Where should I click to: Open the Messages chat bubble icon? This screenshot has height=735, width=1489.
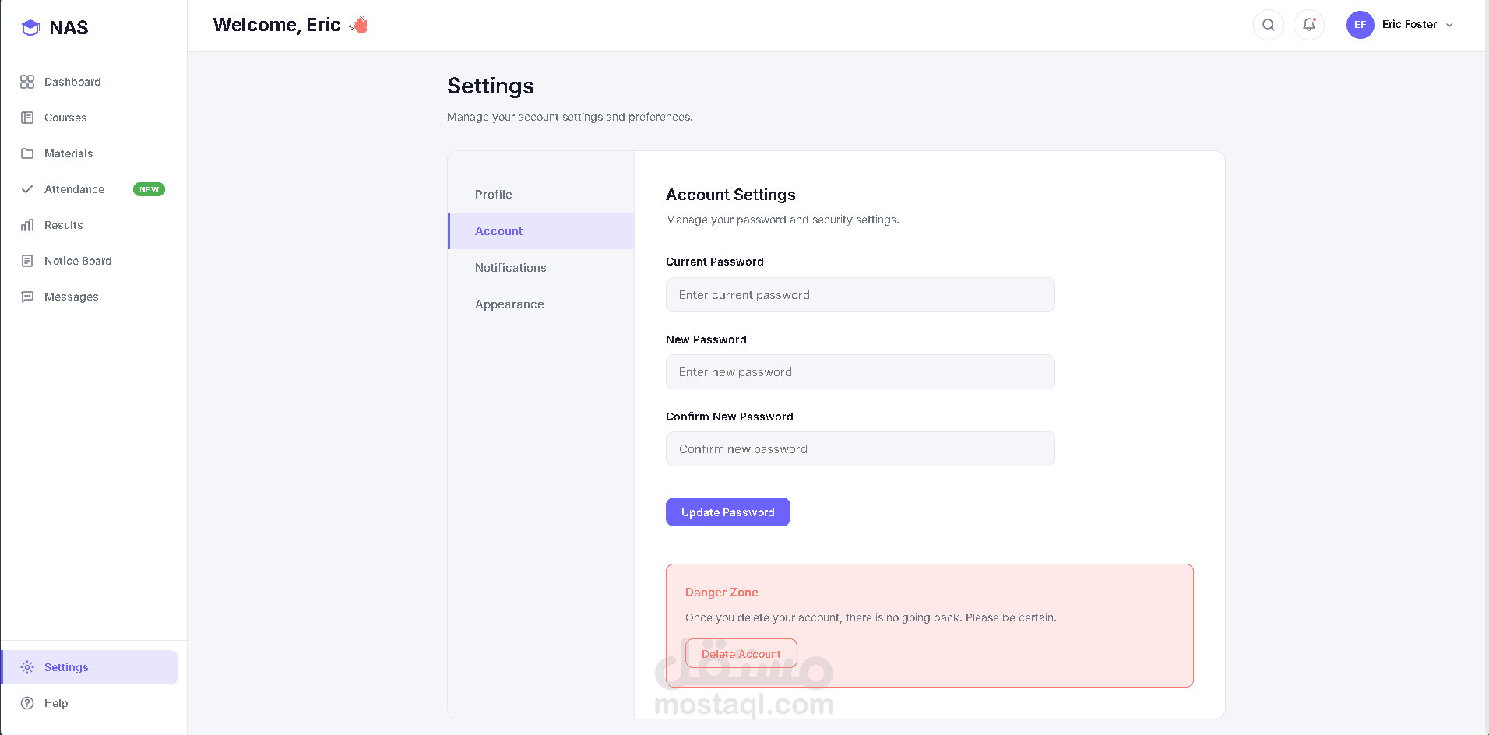pos(27,297)
